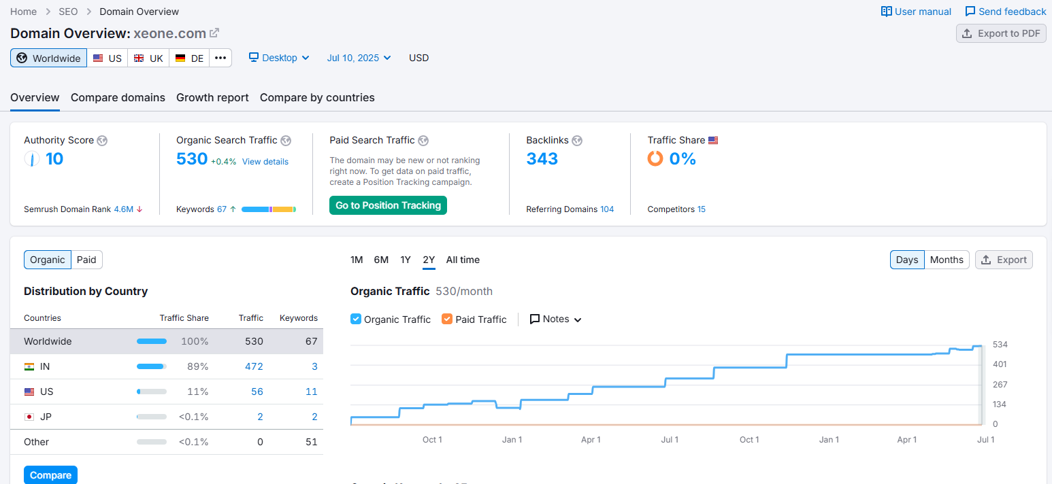Click globe icon next to Organic Search Traffic
Screen dimensions: 1052x484
286,141
